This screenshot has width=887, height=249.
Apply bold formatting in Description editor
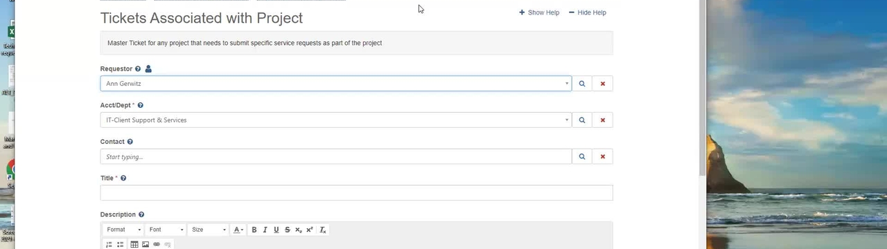click(254, 230)
